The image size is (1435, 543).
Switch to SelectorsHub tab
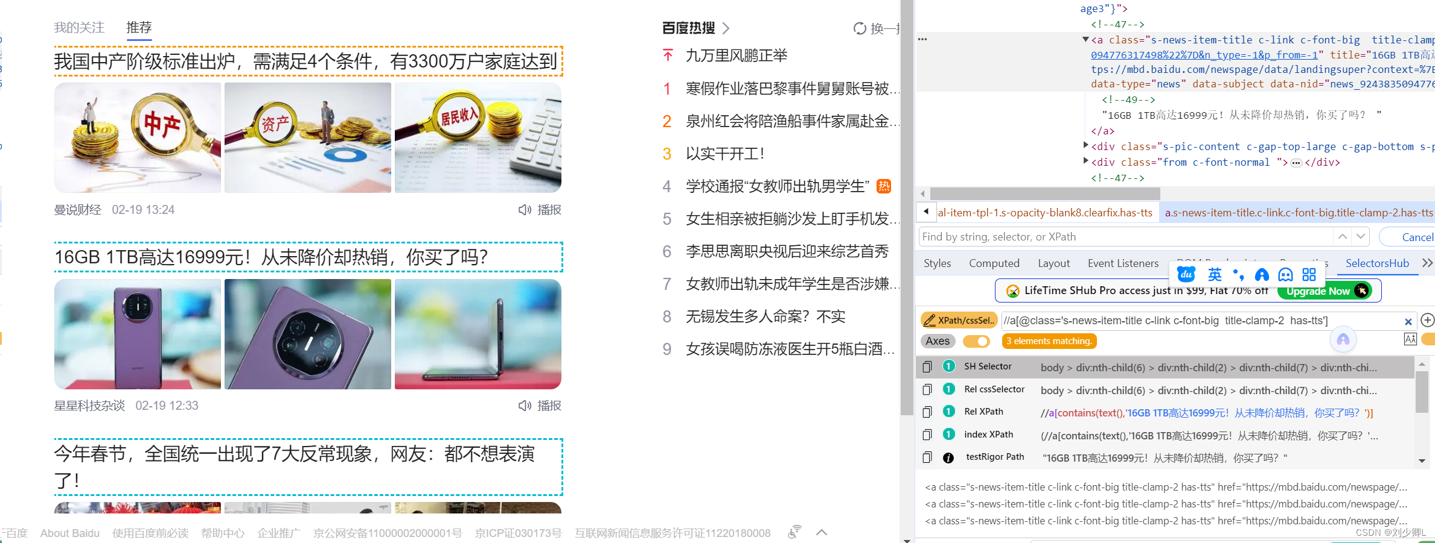pyautogui.click(x=1377, y=263)
